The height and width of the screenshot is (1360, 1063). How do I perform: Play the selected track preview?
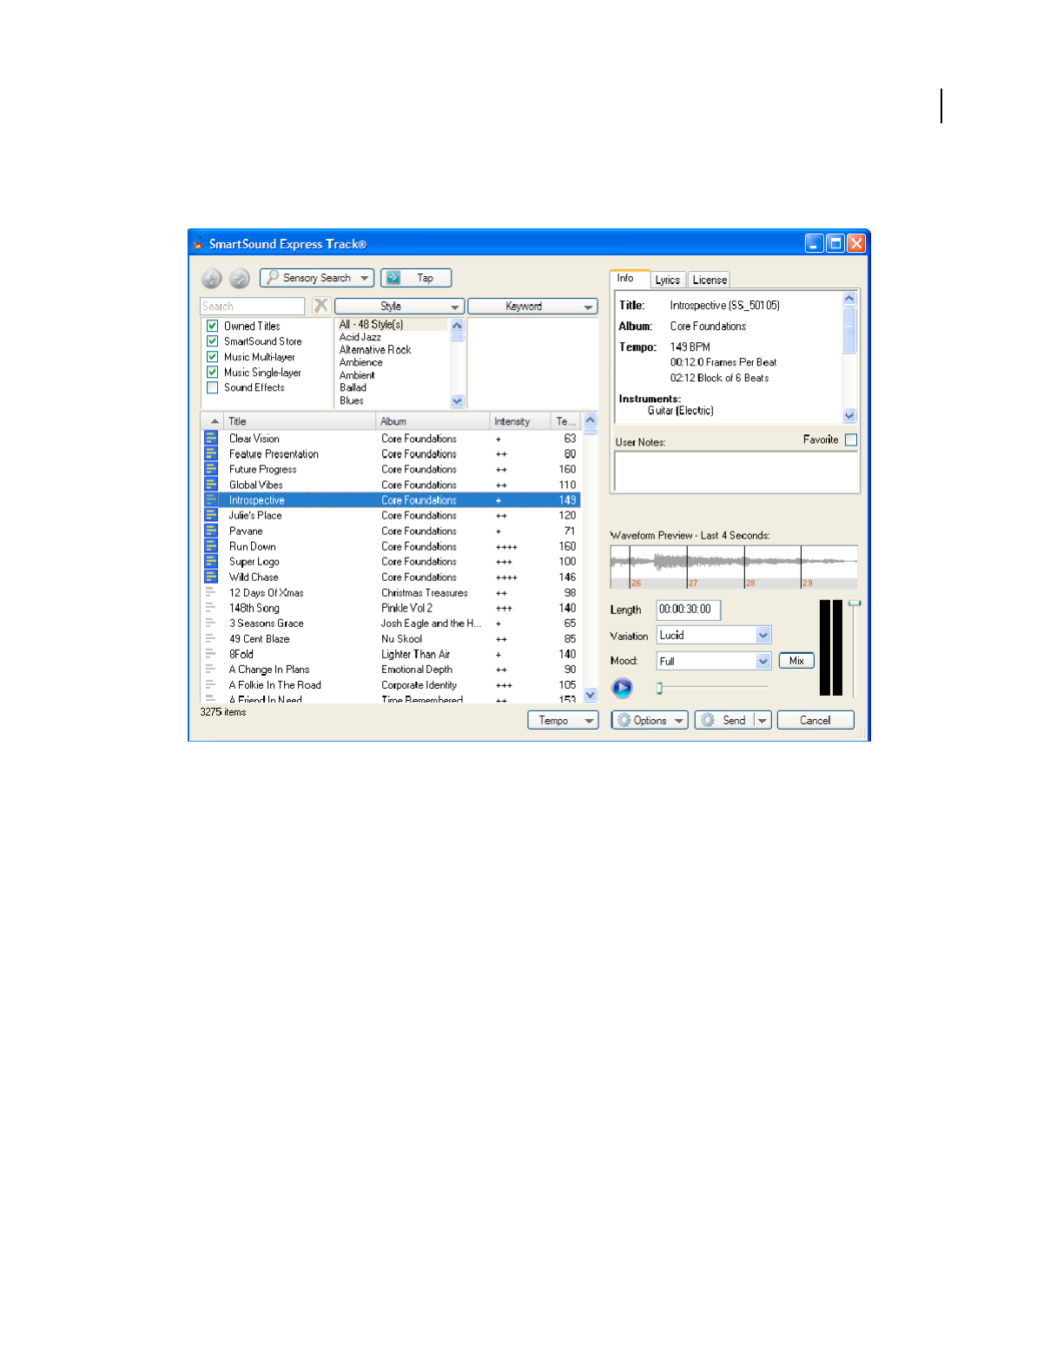(622, 689)
